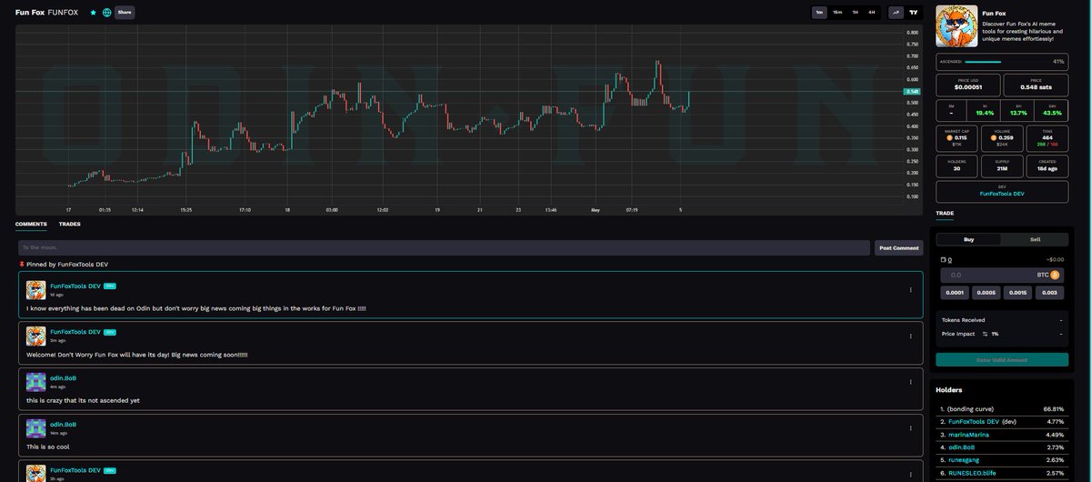Open FunFoxTools DEV link in Dev box

1002,194
